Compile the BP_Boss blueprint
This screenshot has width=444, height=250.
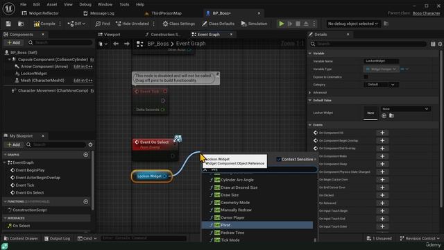click(44, 24)
